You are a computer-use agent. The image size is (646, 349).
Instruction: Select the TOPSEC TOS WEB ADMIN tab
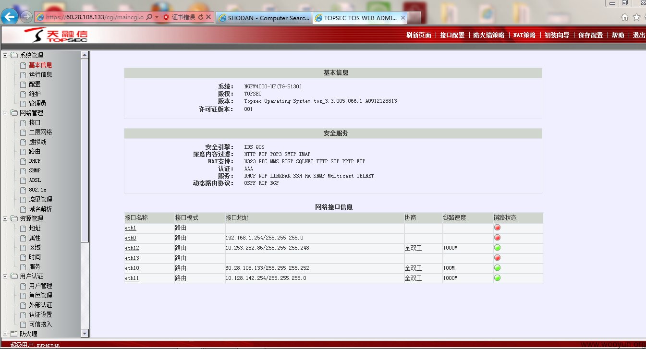360,18
